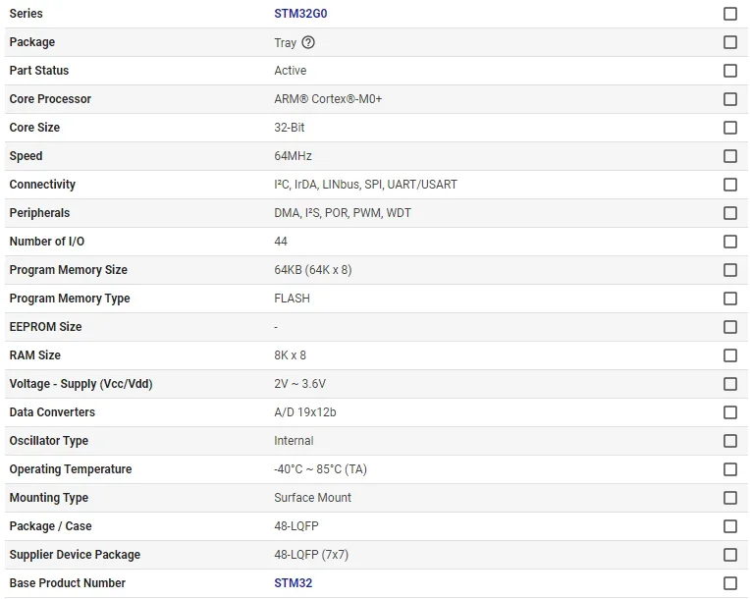The width and height of the screenshot is (750, 599).
Task: Check the Oscillator Type checkbox
Action: click(x=730, y=441)
